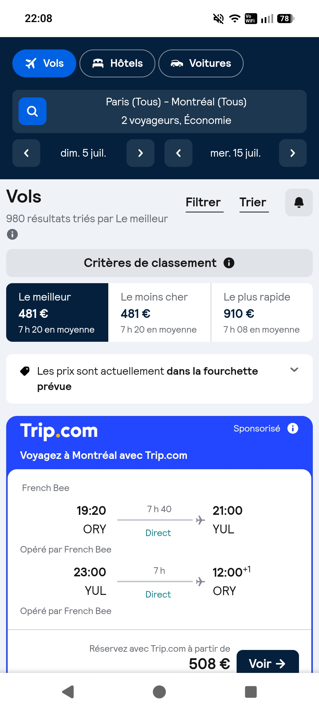The height and width of the screenshot is (710, 319).
Task: Expand the price range prediction panel
Action: click(294, 370)
